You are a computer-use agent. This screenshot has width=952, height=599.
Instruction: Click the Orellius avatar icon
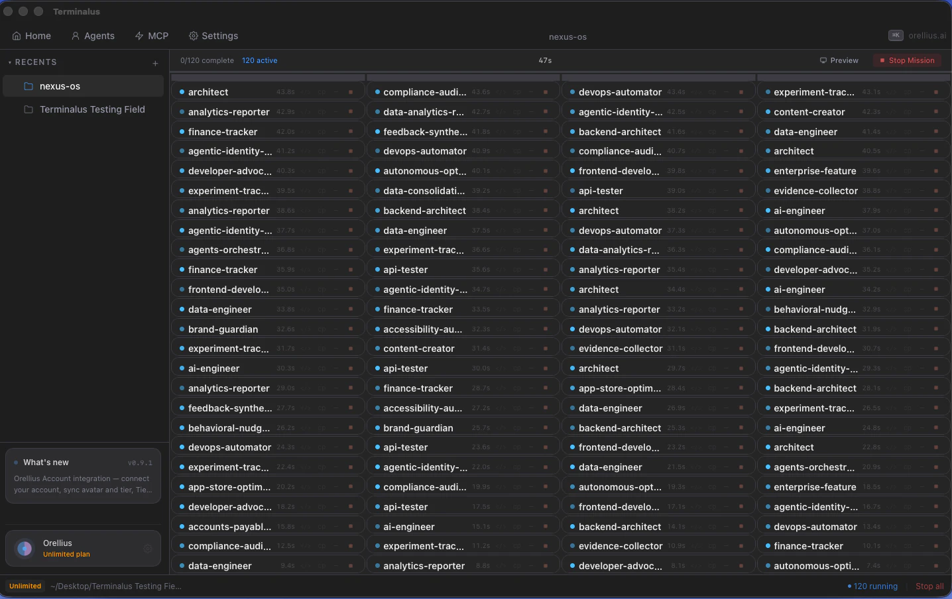coord(25,548)
